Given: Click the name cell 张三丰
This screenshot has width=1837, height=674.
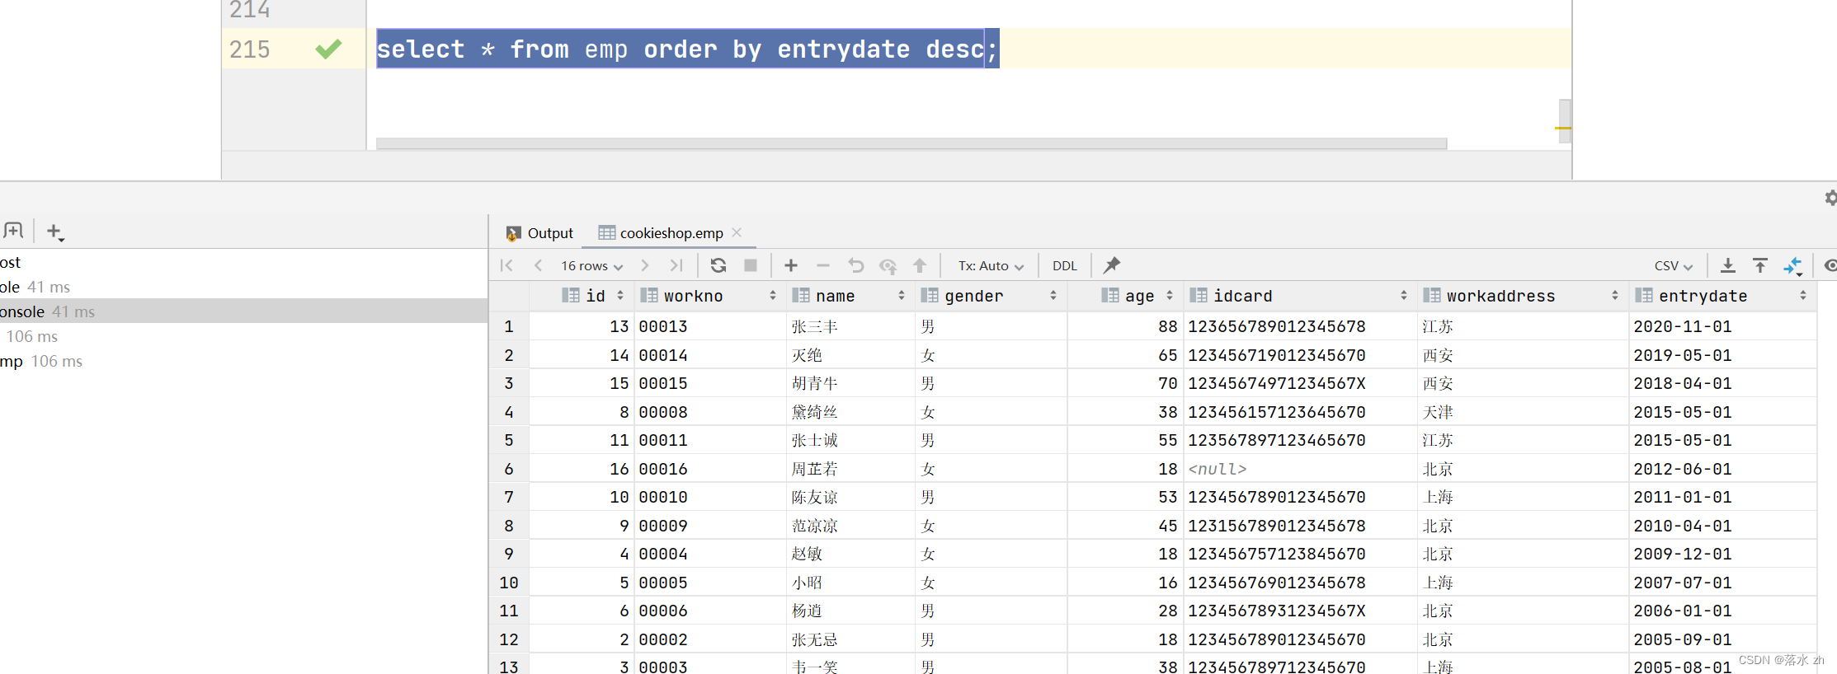Looking at the screenshot, I should point(850,326).
